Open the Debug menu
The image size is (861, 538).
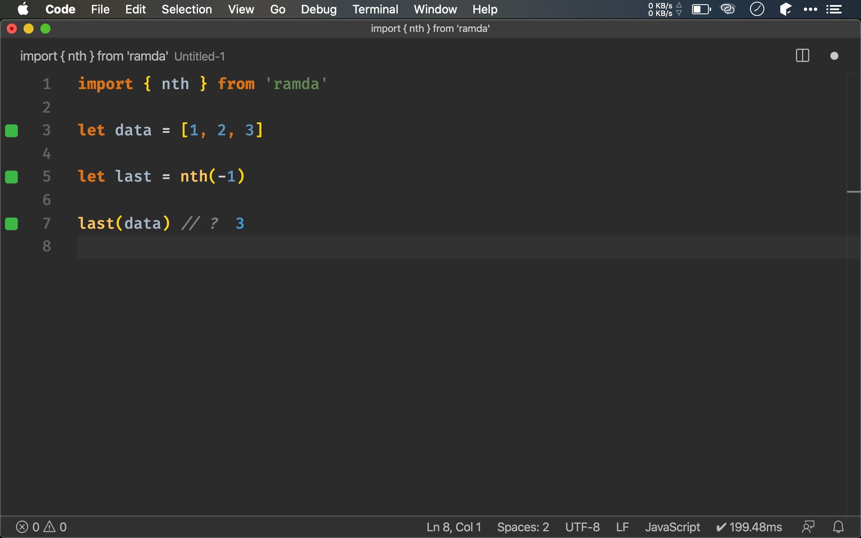(319, 9)
